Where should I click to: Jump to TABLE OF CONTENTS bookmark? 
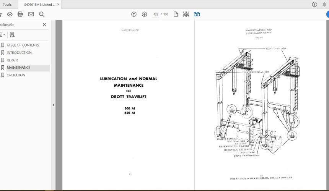tap(23, 45)
